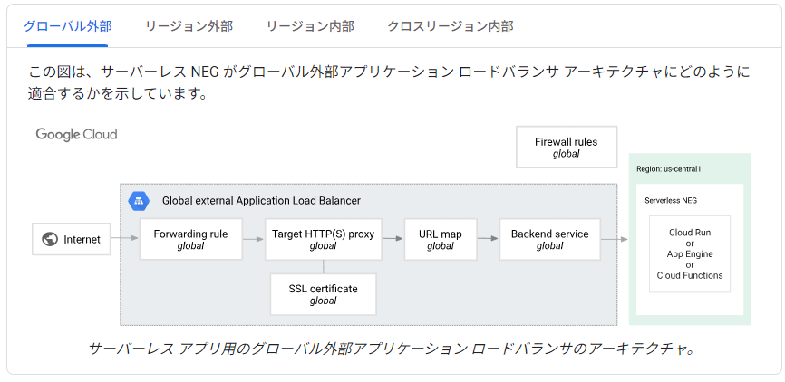Screen dimensions: 785x382
Task: Click the Cloud Functions text
Action: click(x=690, y=275)
